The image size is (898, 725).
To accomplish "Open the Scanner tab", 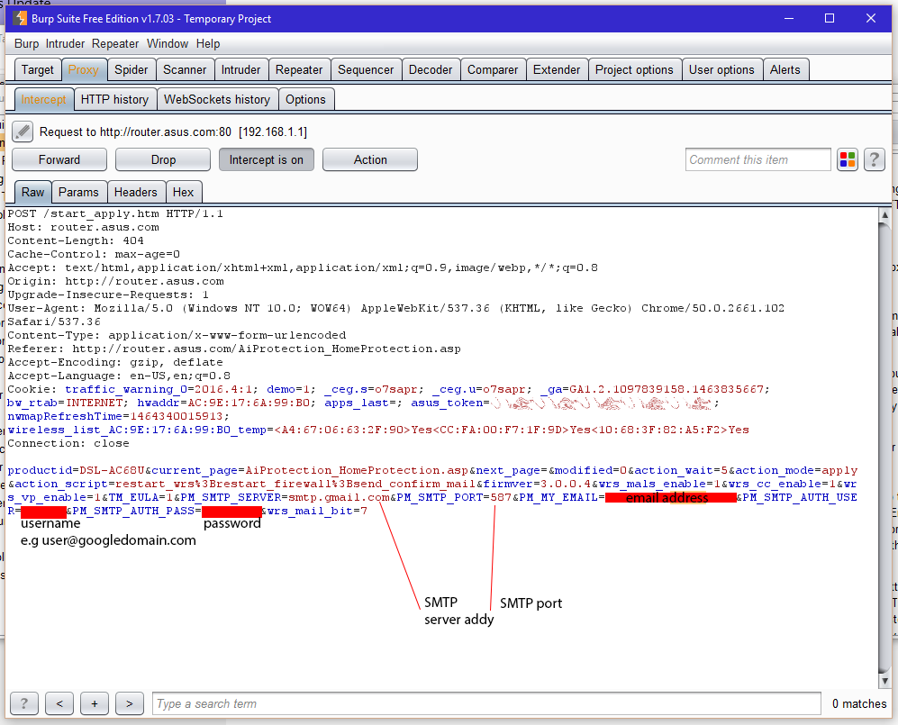I will click(185, 70).
